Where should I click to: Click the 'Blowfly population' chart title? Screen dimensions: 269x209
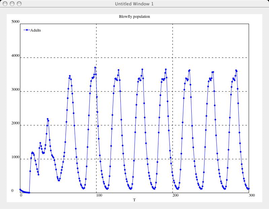[134, 16]
